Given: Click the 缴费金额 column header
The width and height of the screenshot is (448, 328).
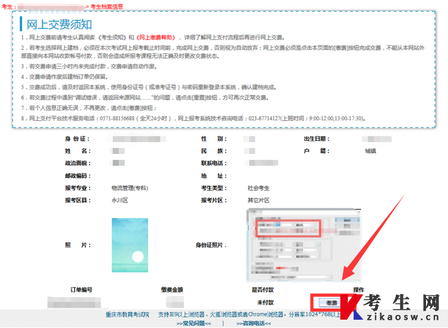Looking at the screenshot, I should pyautogui.click(x=171, y=290).
